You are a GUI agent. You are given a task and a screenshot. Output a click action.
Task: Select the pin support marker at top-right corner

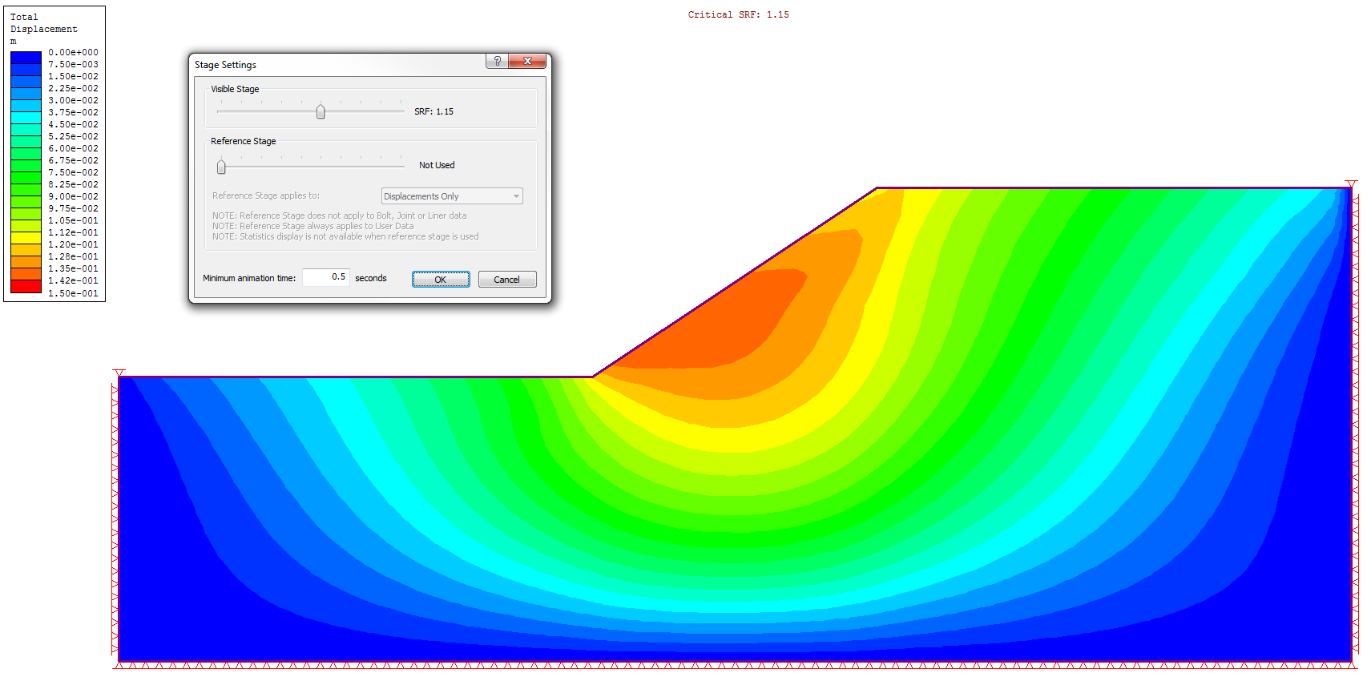point(1351,184)
